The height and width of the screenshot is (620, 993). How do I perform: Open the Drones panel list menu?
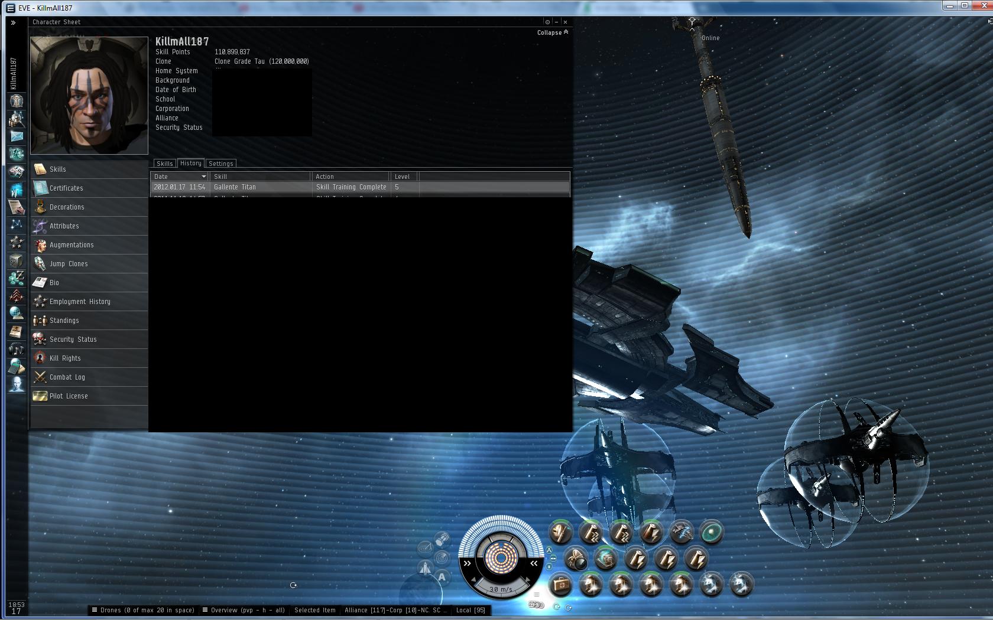[x=94, y=610]
